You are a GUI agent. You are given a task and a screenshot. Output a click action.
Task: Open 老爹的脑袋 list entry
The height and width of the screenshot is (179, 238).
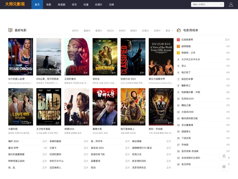[x=56, y=141]
